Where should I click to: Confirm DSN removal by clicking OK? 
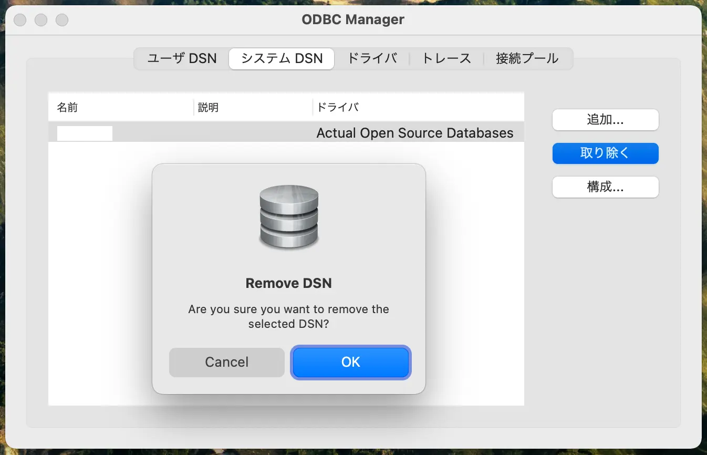(350, 362)
